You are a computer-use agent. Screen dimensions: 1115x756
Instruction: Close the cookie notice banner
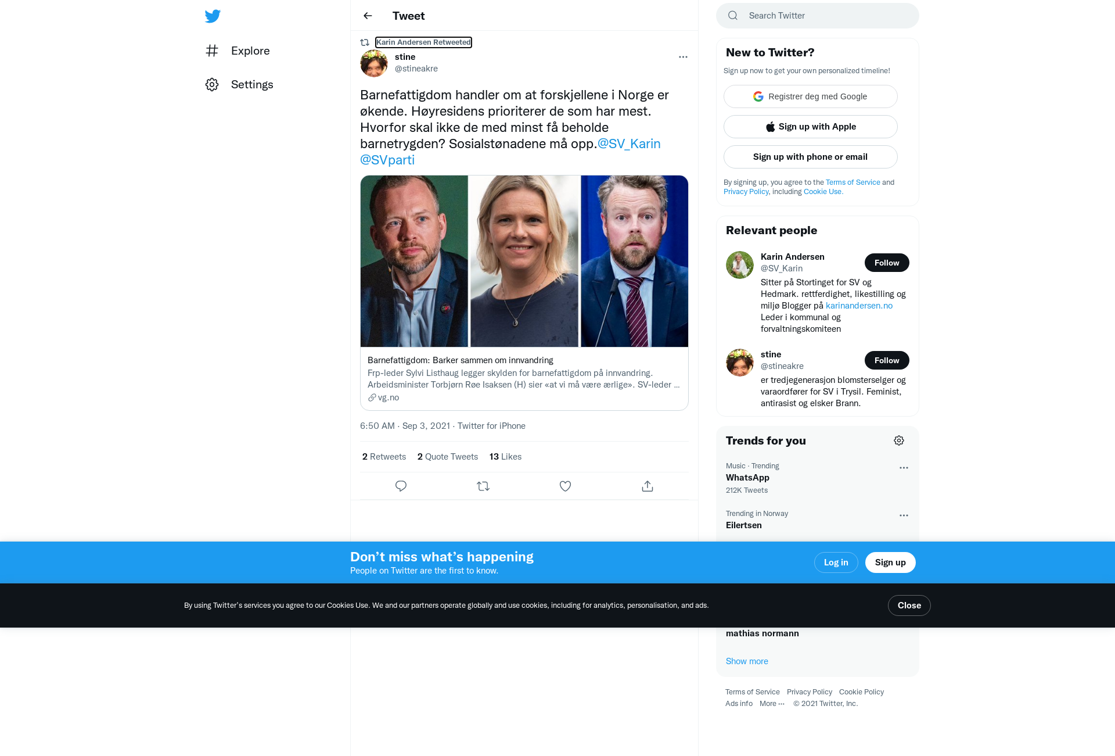click(x=909, y=605)
